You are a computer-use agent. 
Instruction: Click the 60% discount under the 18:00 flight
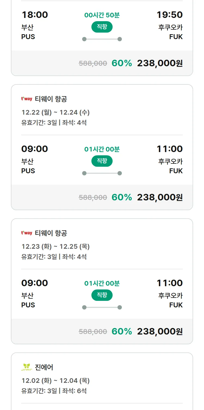pos(122,63)
